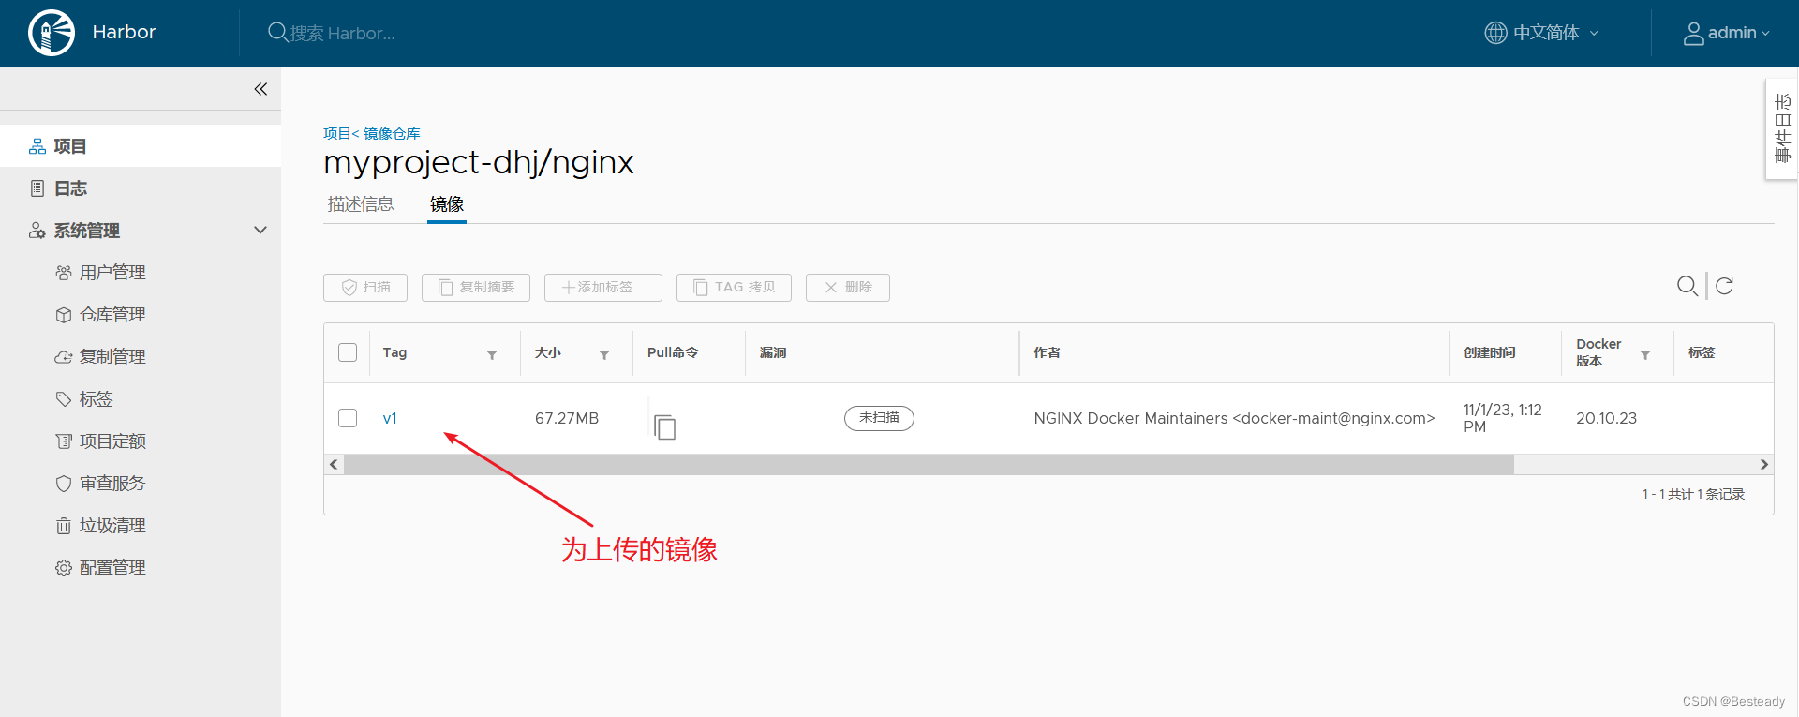Click the admin user avatar icon
Image resolution: width=1799 pixels, height=717 pixels.
point(1693,34)
